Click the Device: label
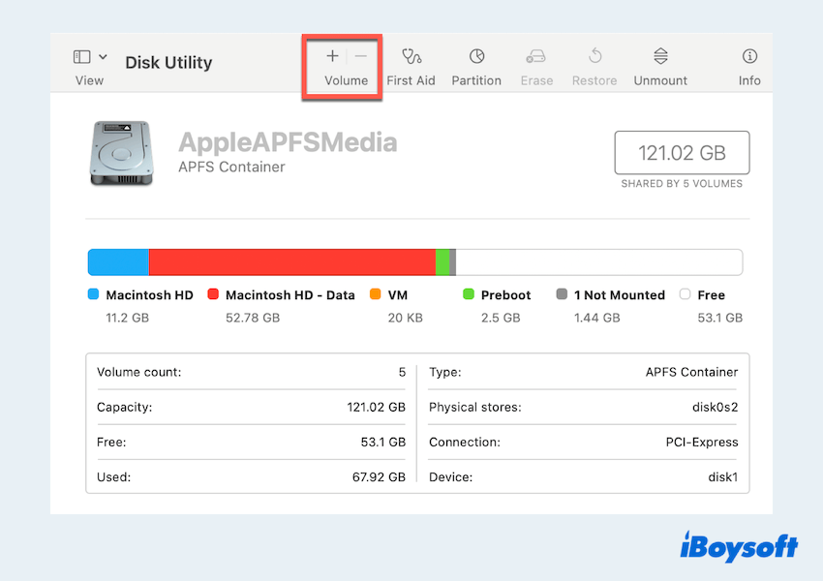823x581 pixels. (x=451, y=477)
